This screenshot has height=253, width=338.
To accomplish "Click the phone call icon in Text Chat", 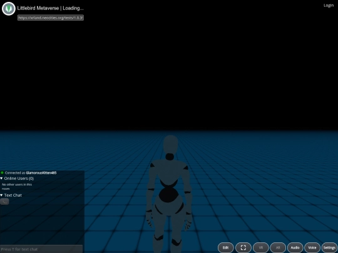I will [4, 202].
